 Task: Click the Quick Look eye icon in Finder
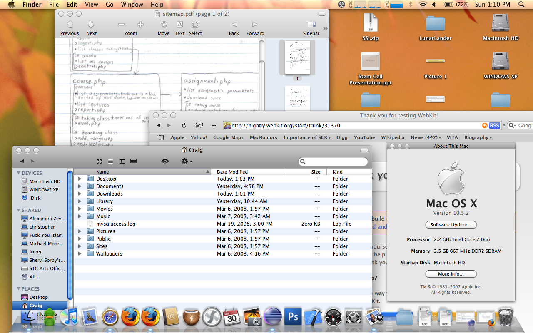pos(165,161)
